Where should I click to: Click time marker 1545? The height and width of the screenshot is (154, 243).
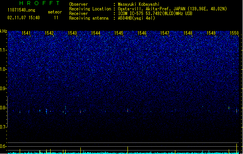(x=119, y=33)
